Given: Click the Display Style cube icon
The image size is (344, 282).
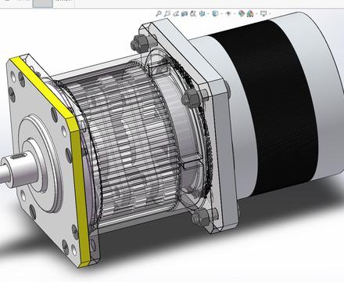Looking at the screenshot, I should point(215,13).
